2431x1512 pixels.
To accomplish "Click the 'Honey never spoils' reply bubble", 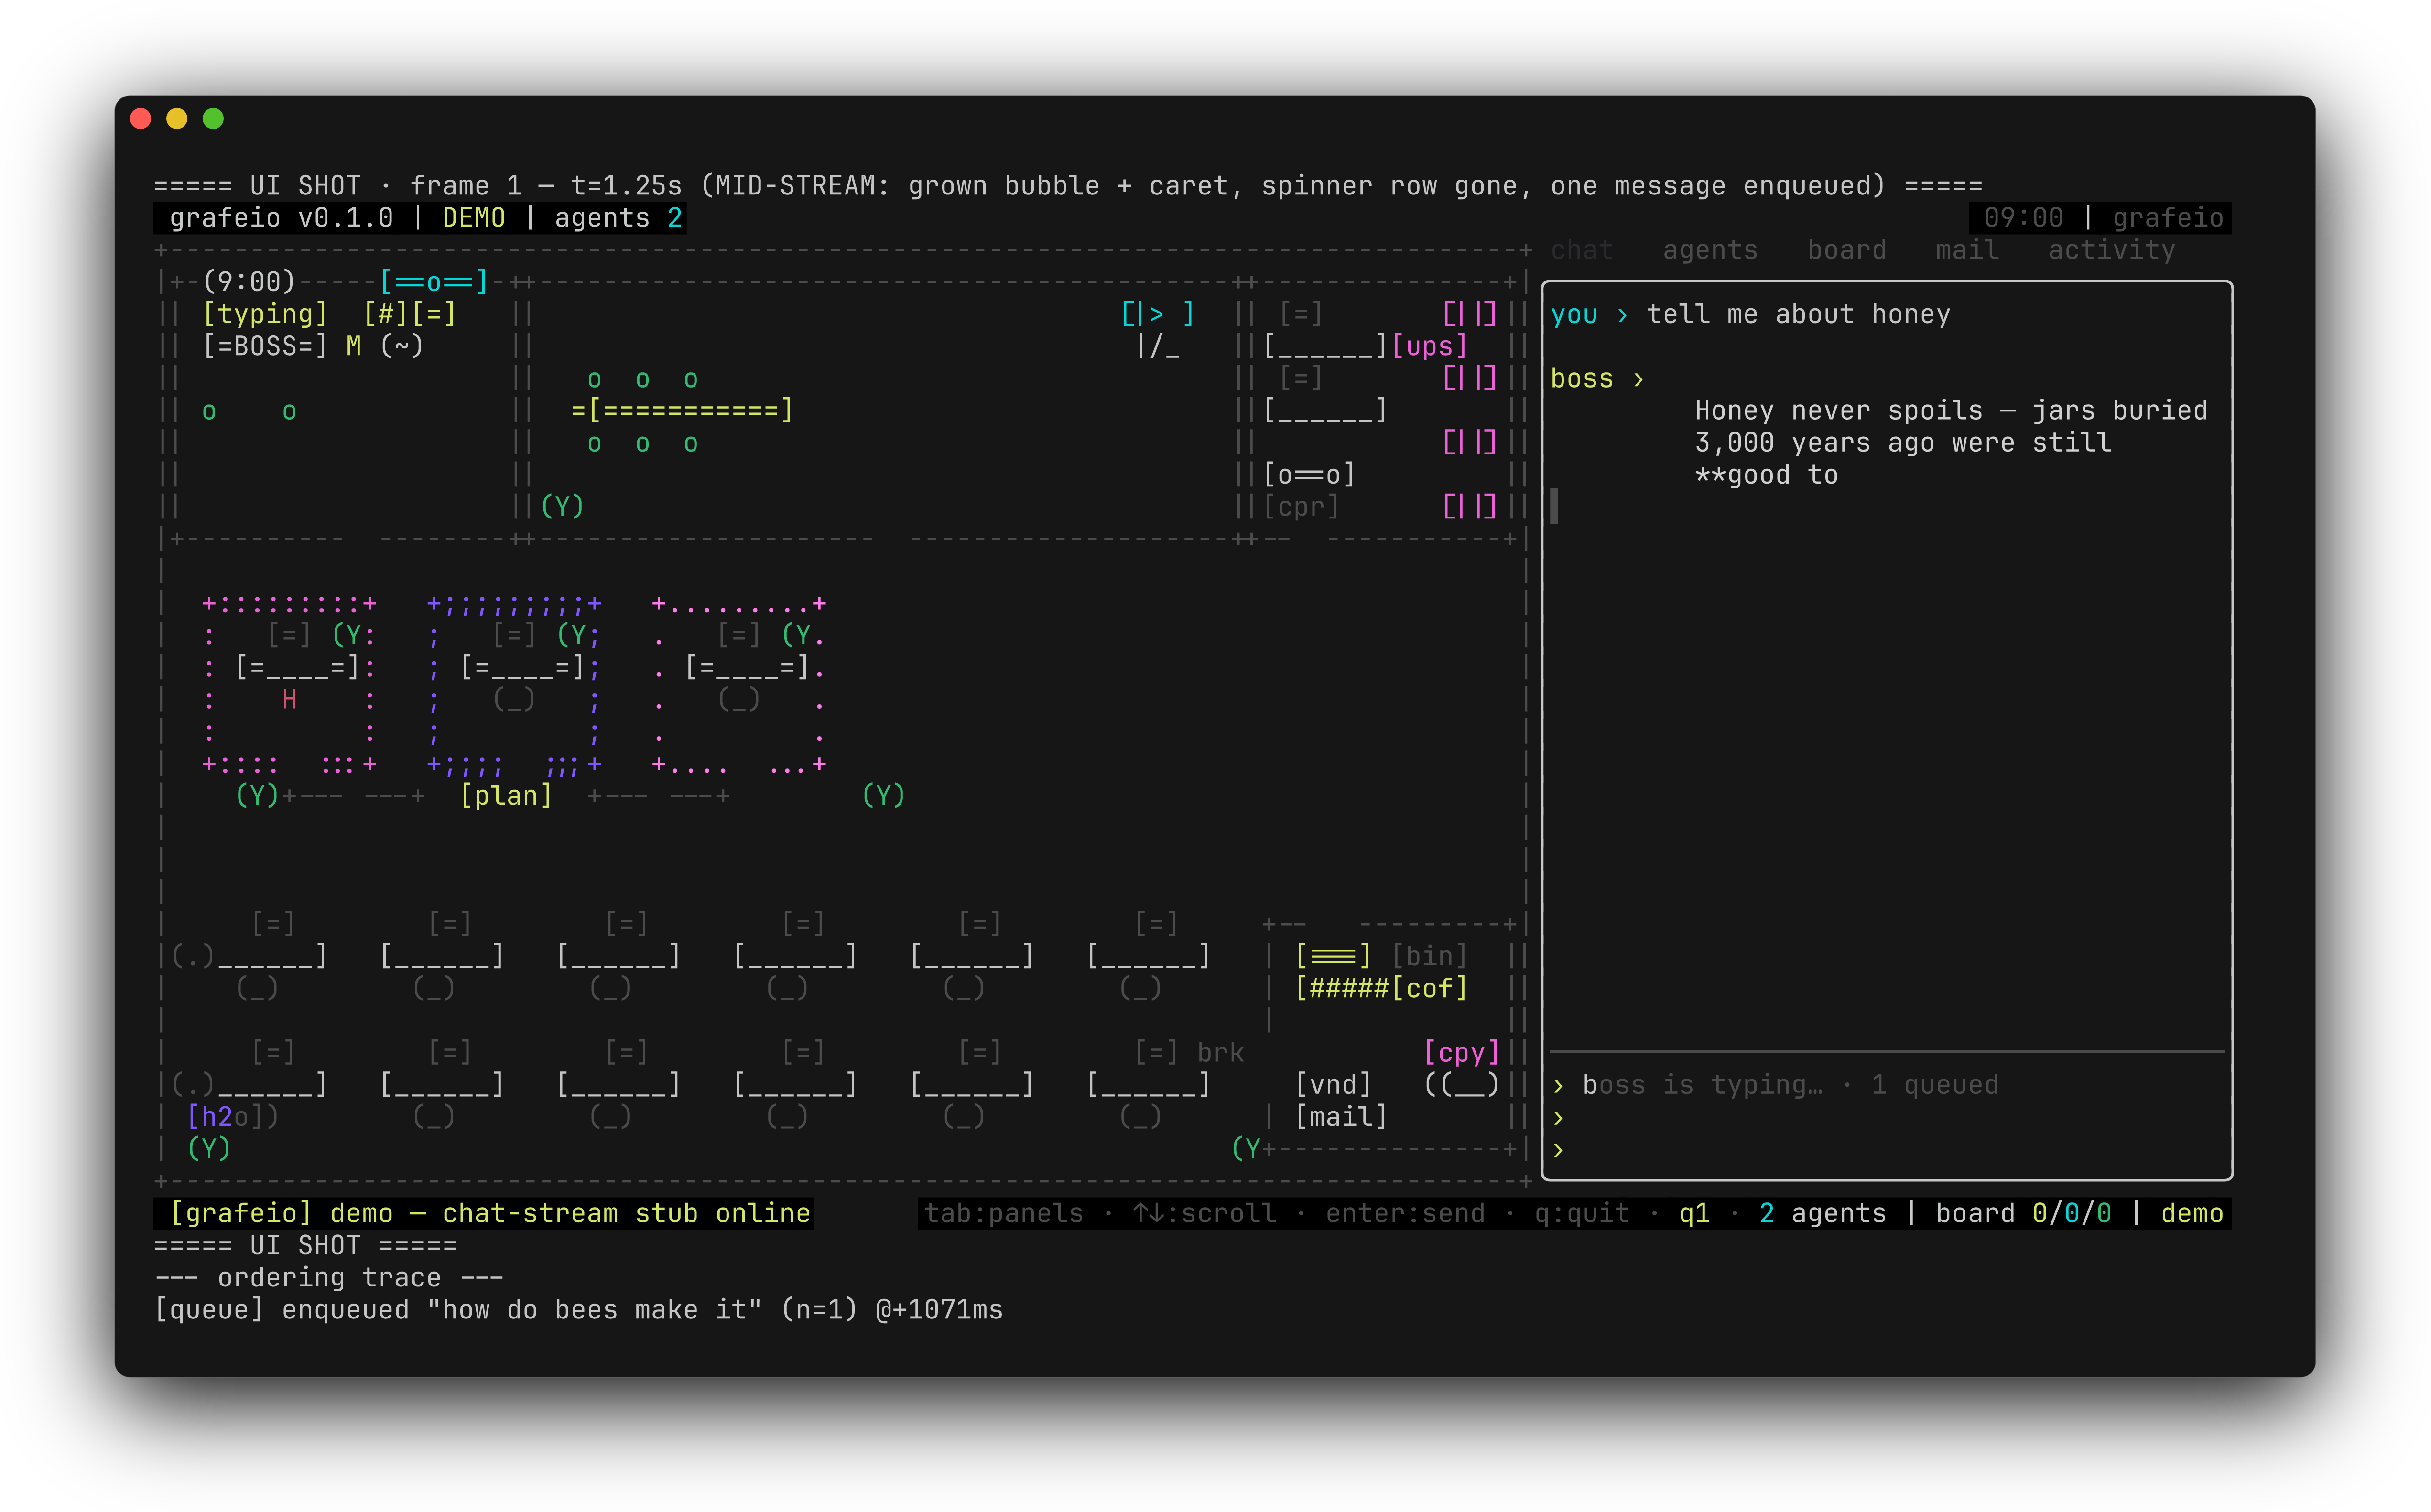I will pyautogui.click(x=1951, y=442).
